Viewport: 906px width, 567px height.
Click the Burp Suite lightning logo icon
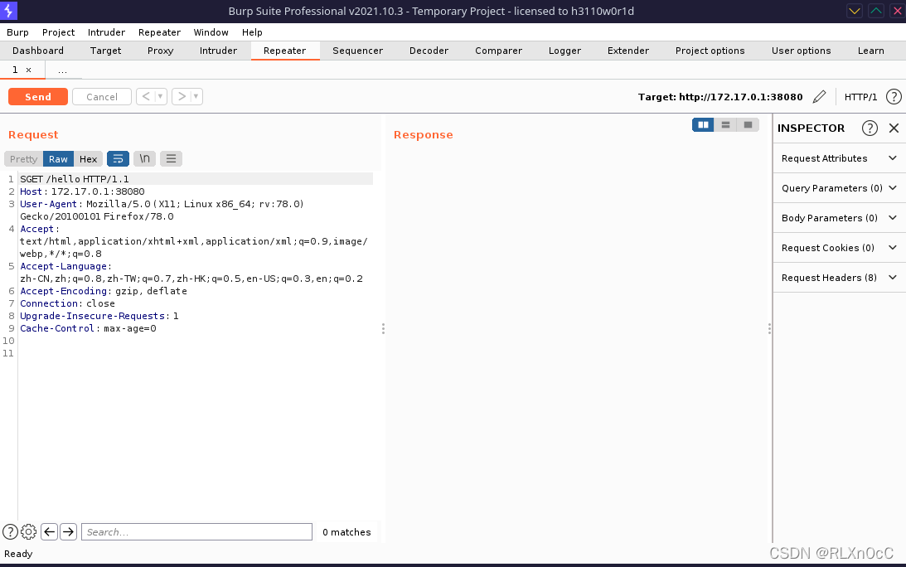point(8,11)
